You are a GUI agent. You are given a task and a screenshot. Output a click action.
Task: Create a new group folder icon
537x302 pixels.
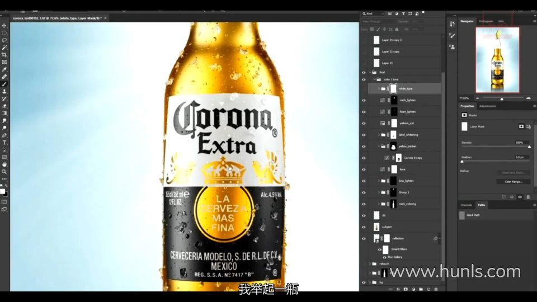click(x=421, y=289)
